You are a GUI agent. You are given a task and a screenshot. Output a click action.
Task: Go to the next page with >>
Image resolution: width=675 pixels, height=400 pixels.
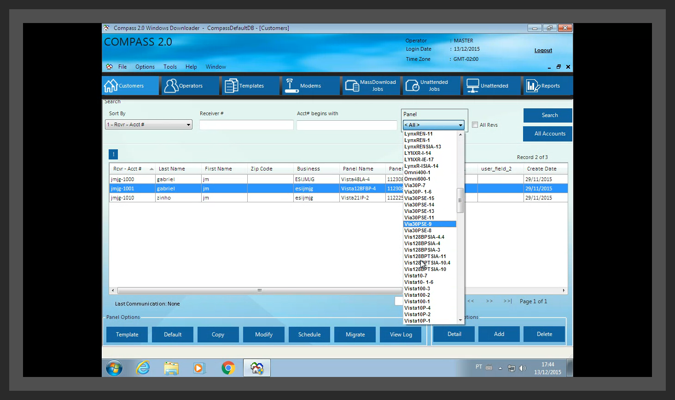click(489, 301)
